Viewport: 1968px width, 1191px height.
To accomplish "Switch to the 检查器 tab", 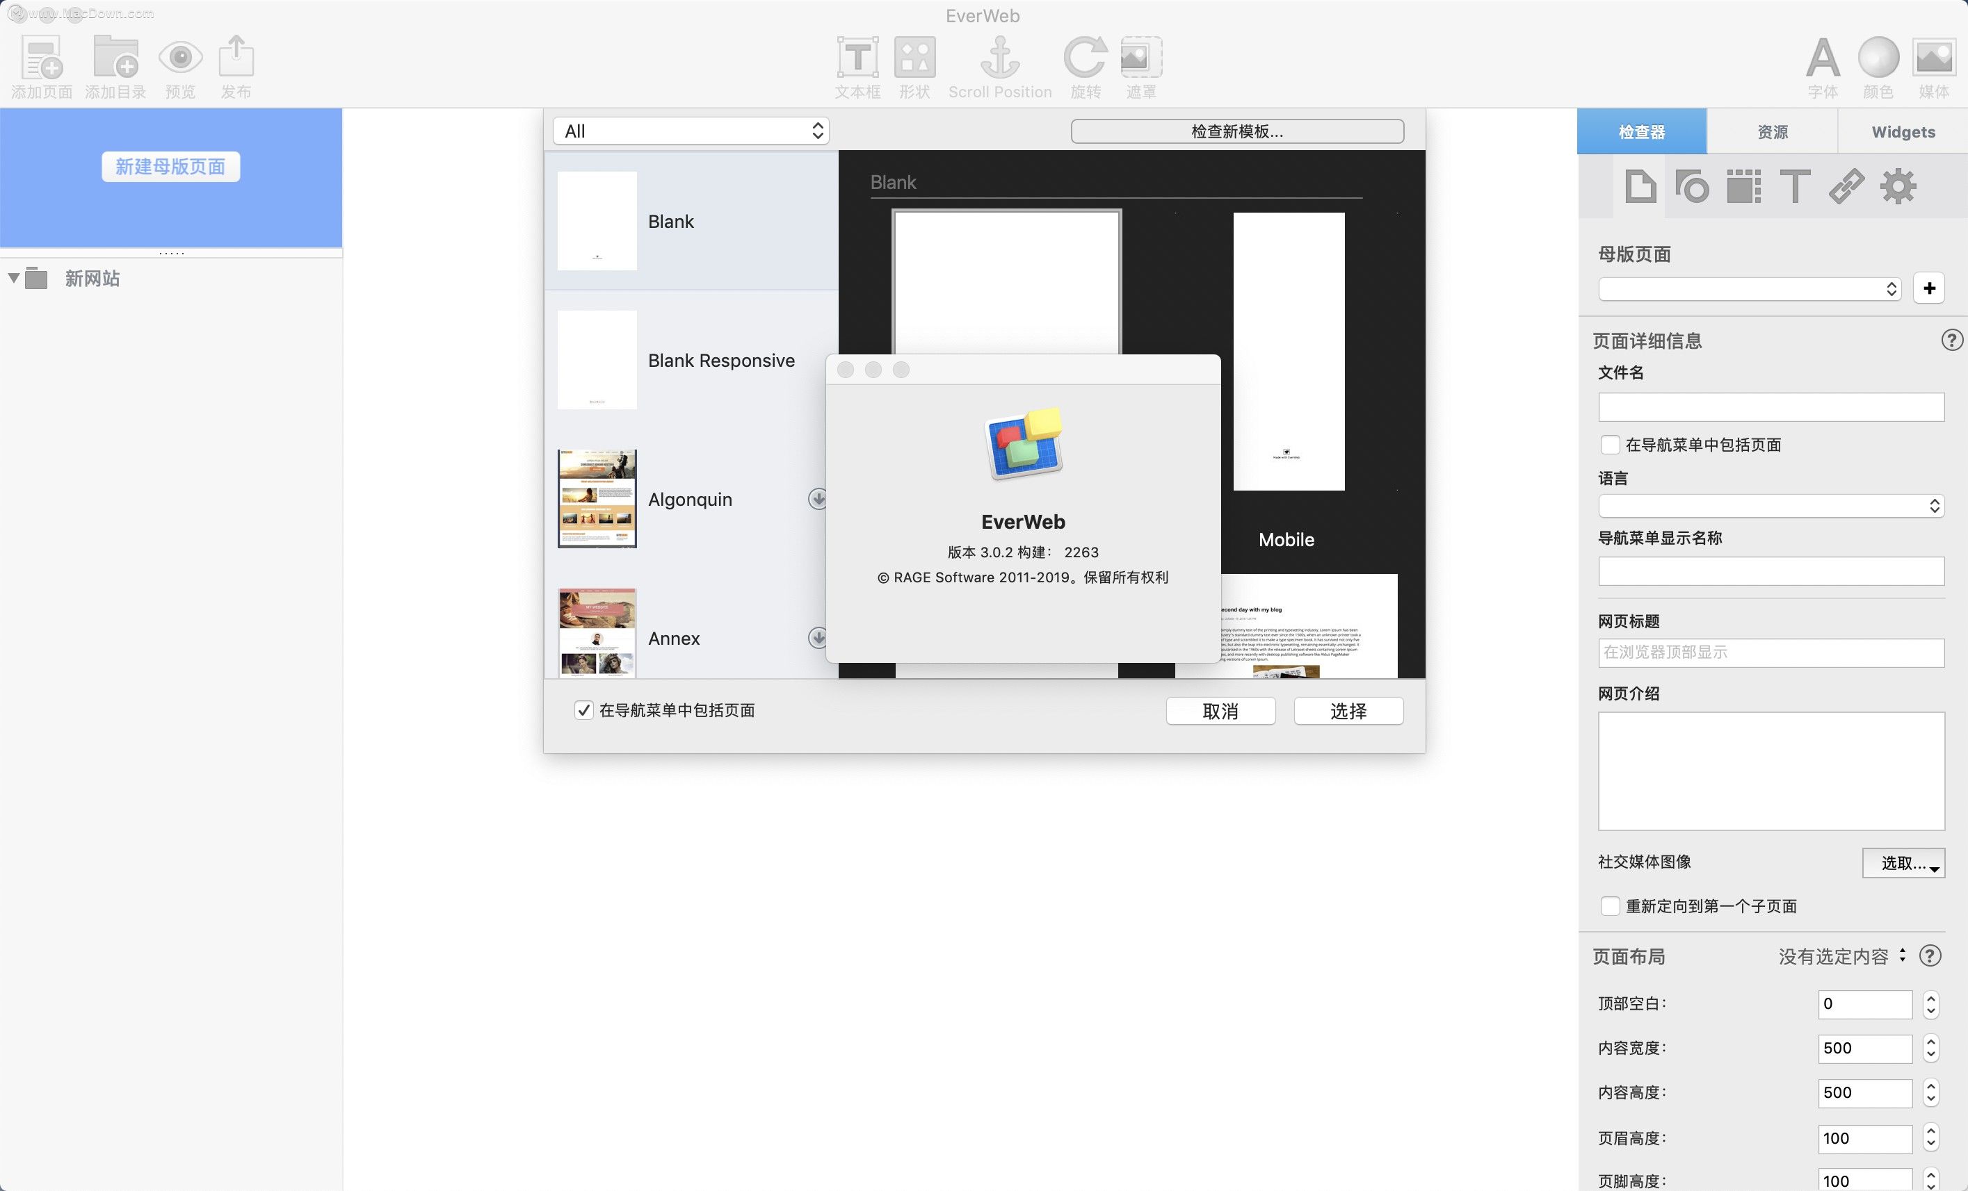I will [x=1641, y=132].
